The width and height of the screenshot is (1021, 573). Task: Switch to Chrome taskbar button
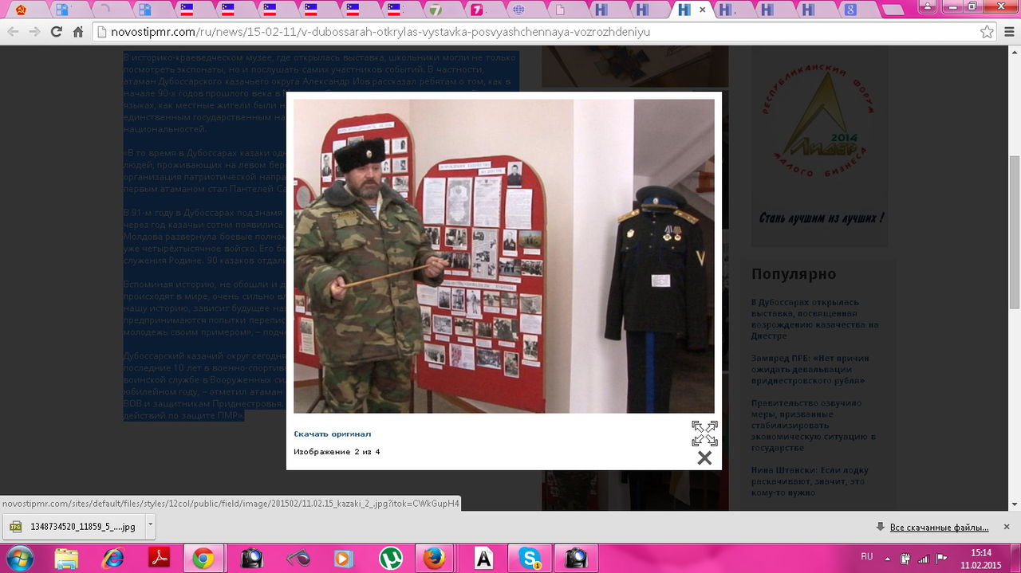(x=203, y=558)
